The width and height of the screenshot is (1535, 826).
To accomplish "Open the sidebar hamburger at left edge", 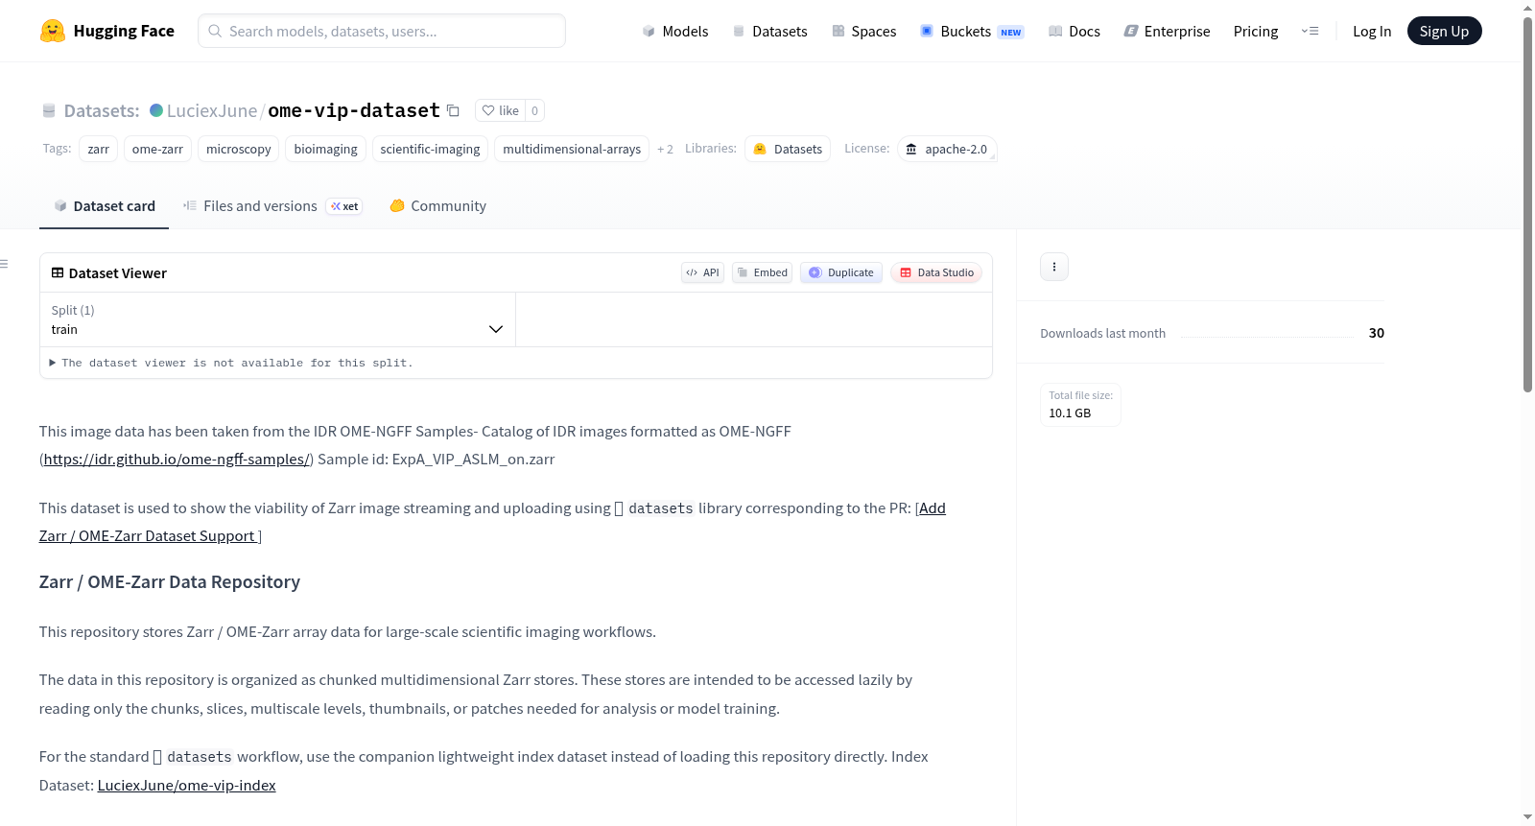I will pyautogui.click(x=4, y=264).
